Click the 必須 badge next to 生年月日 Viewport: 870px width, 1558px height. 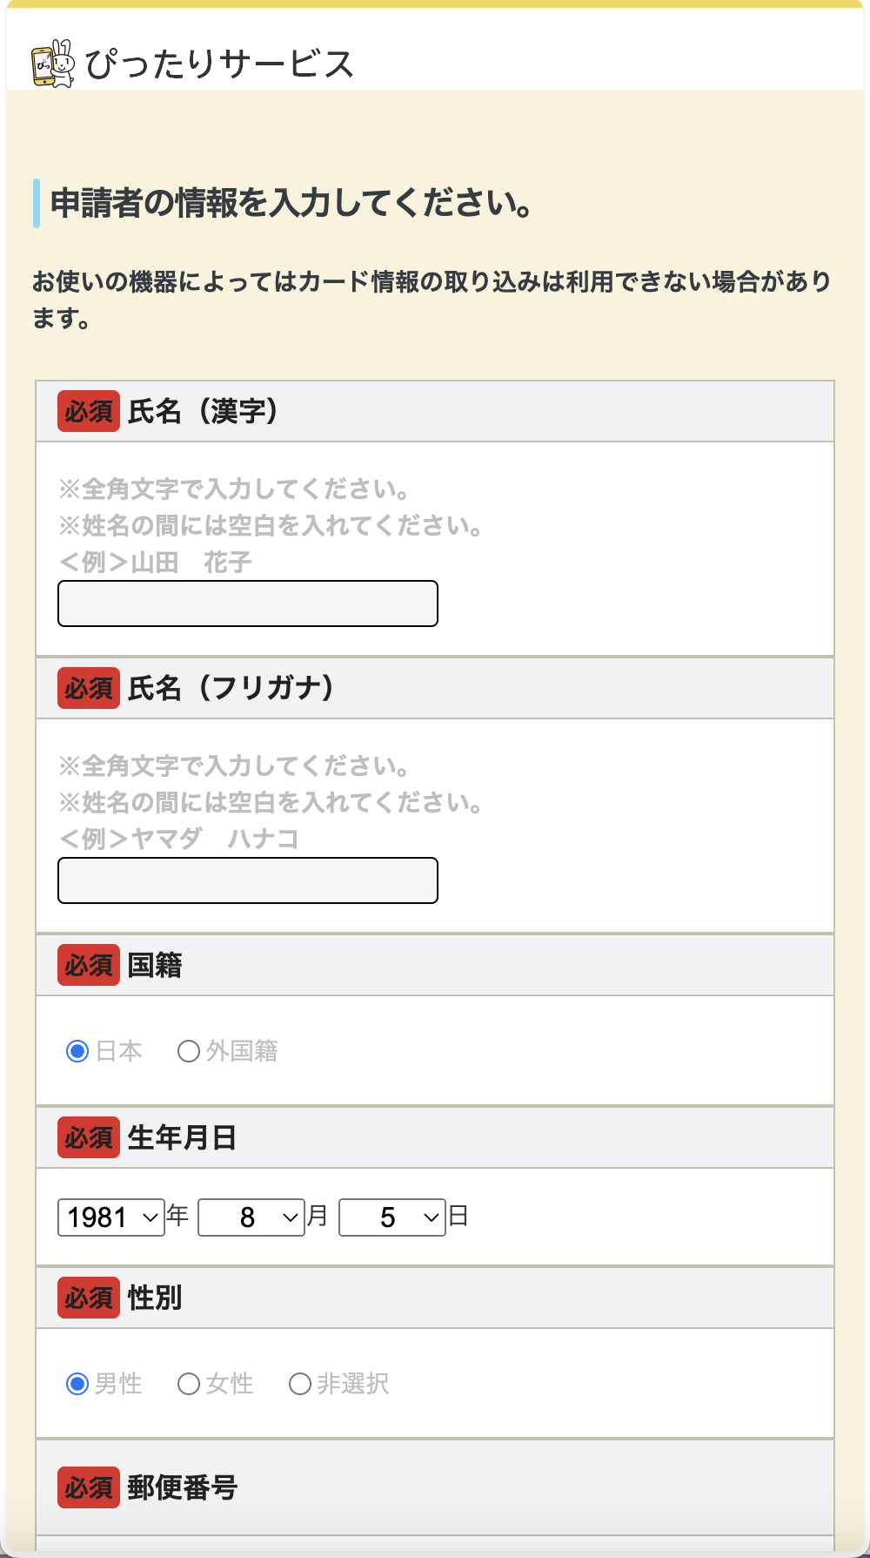[x=87, y=1137]
